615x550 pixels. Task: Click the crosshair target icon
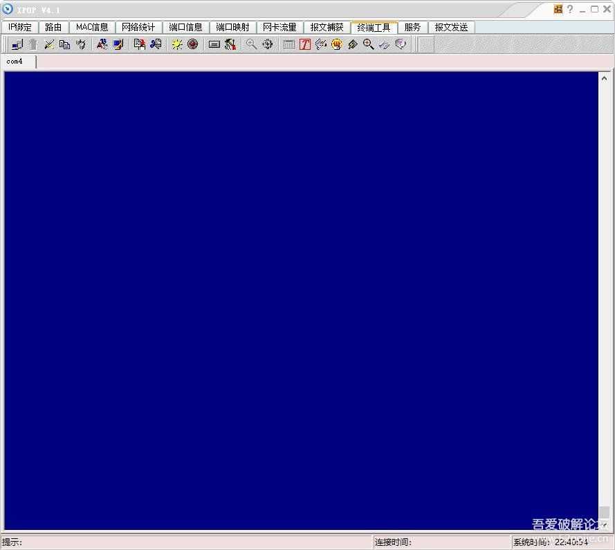pyautogui.click(x=267, y=44)
